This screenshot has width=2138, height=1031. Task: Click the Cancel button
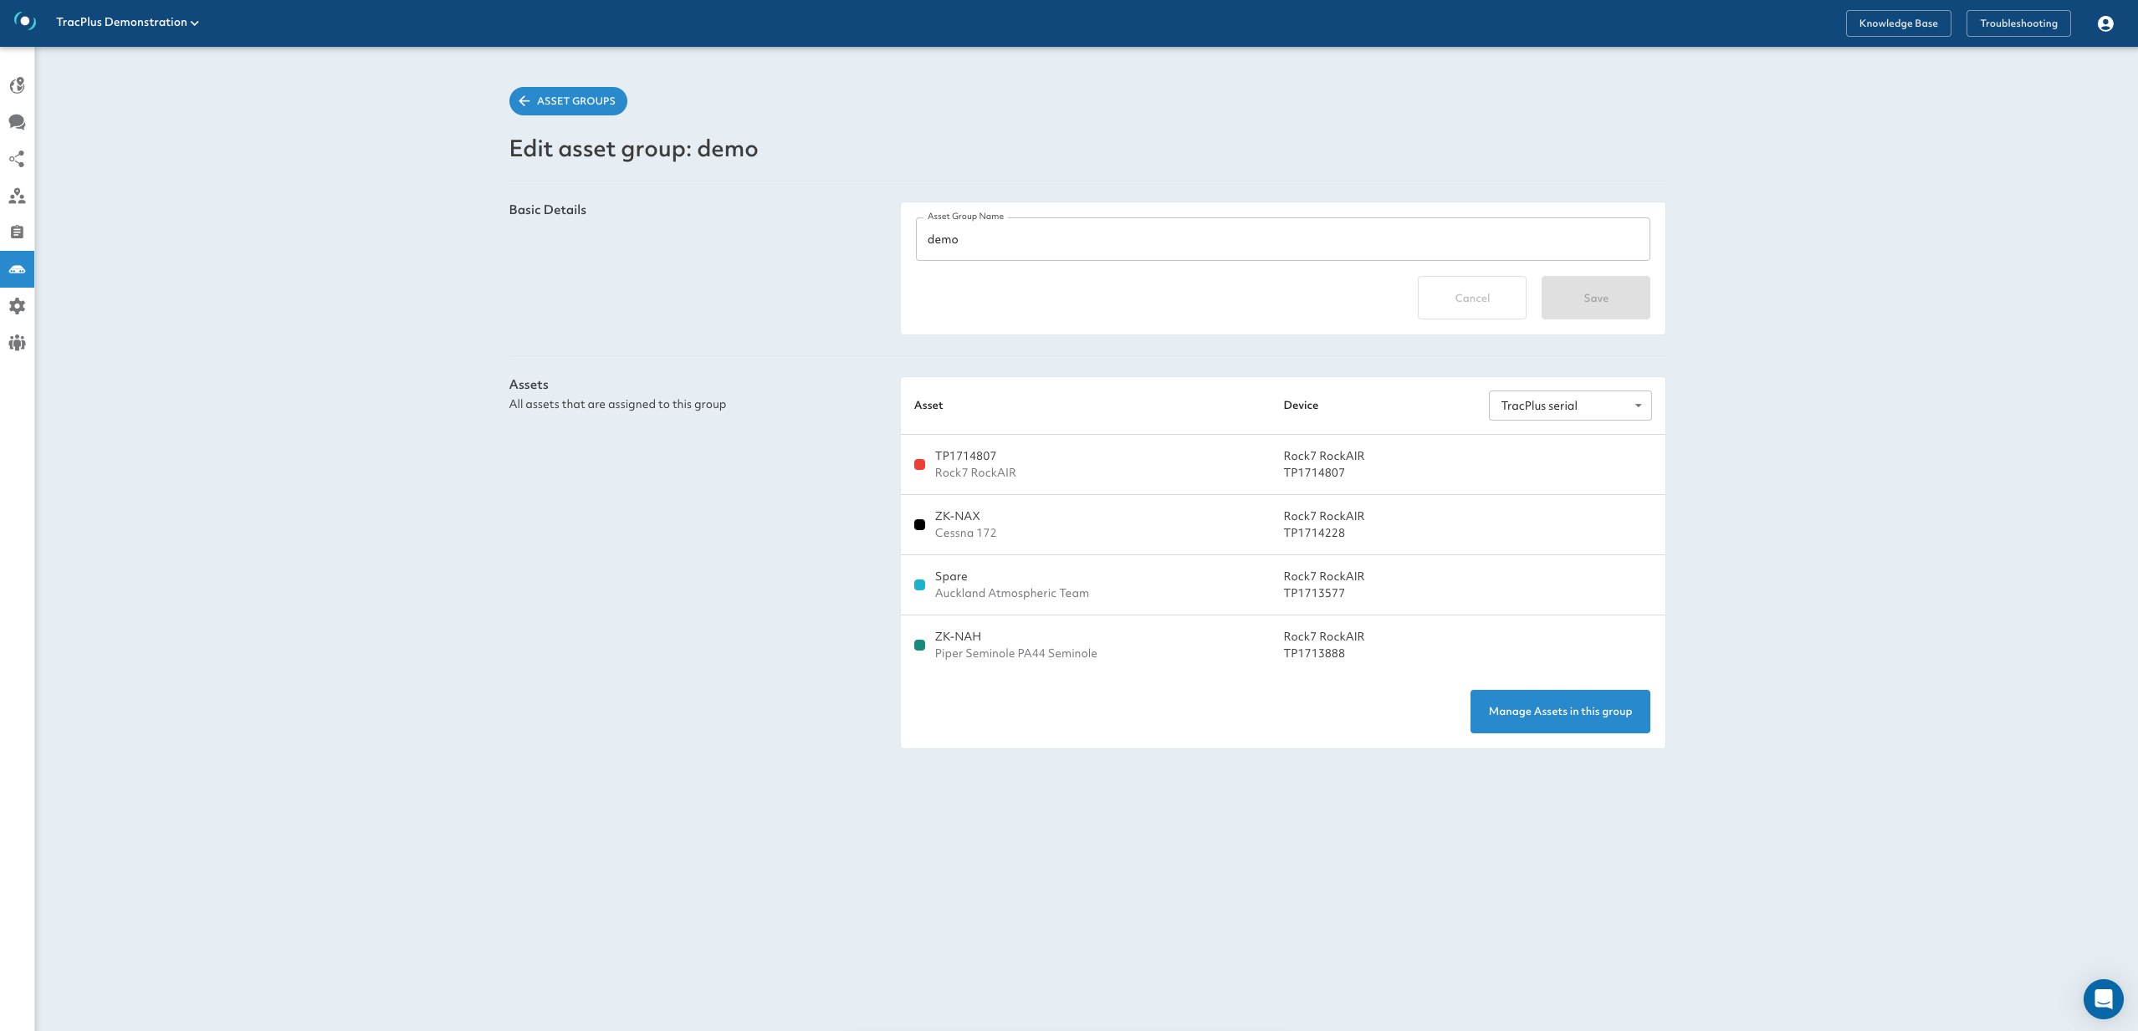click(1471, 298)
